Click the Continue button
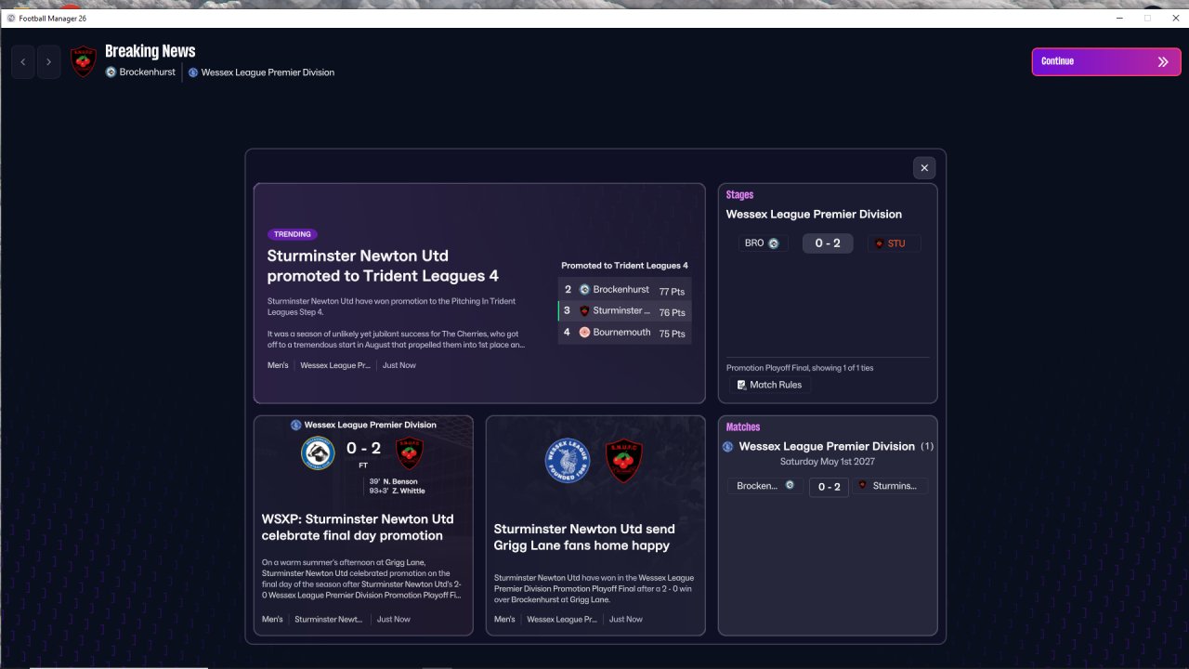 (x=1106, y=61)
